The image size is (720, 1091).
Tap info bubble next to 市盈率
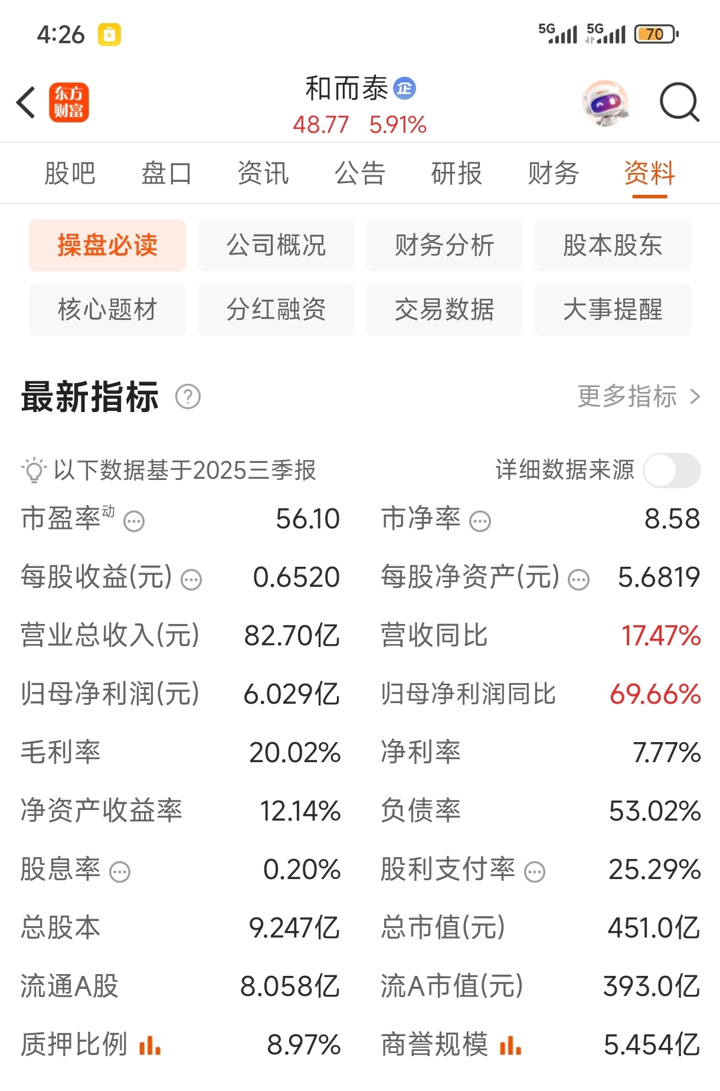[134, 521]
